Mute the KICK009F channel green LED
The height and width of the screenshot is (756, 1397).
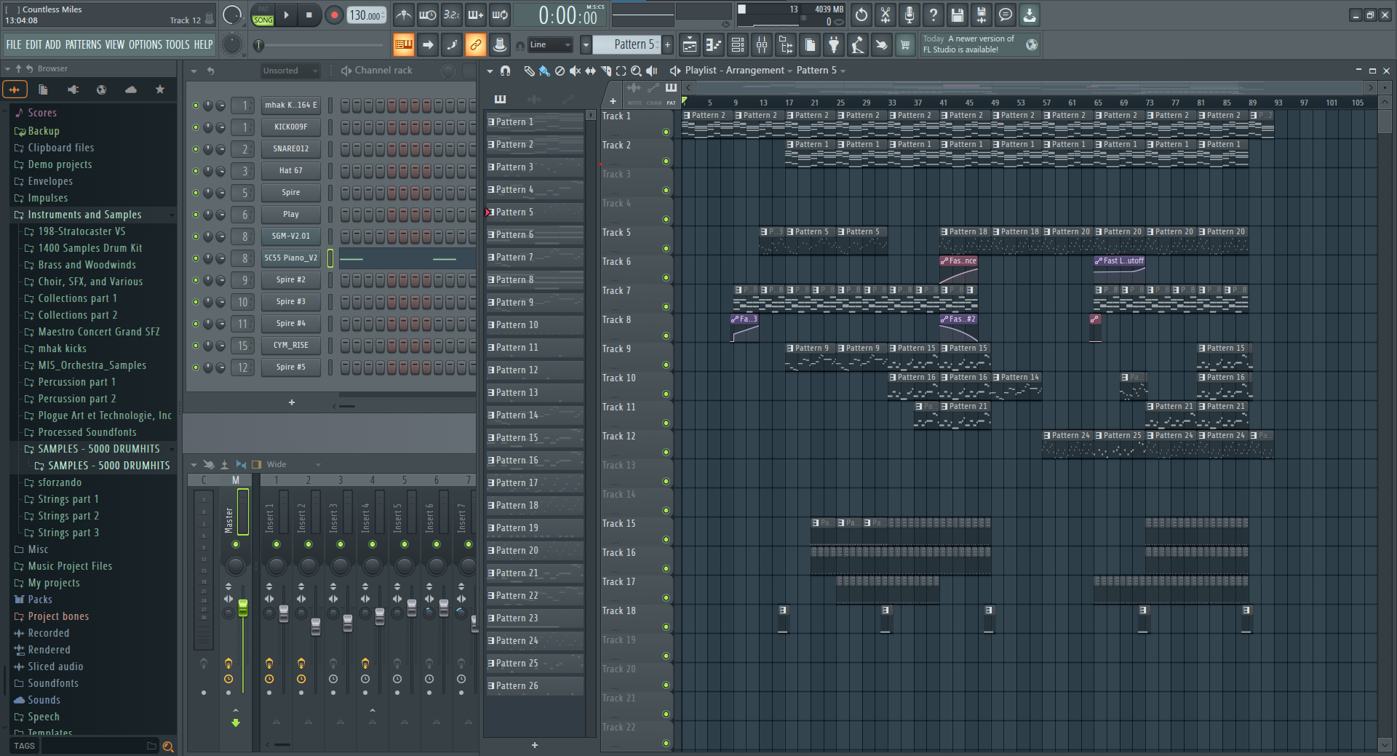[195, 127]
